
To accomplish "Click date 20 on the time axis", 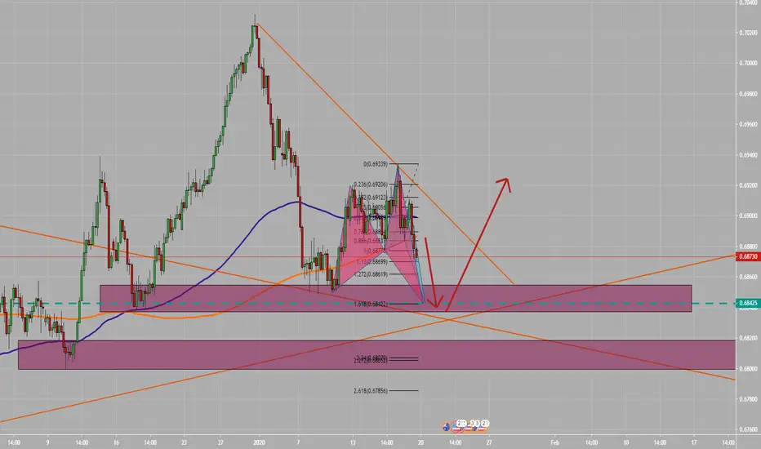I will [x=421, y=442].
